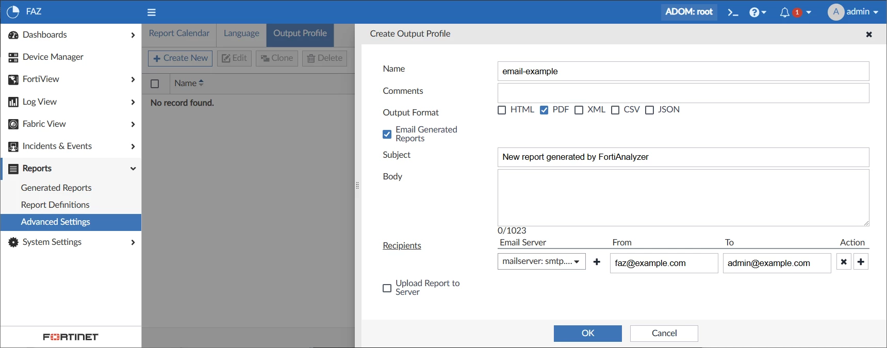Switch to the Report Calendar tab
The image size is (887, 348).
coord(179,34)
